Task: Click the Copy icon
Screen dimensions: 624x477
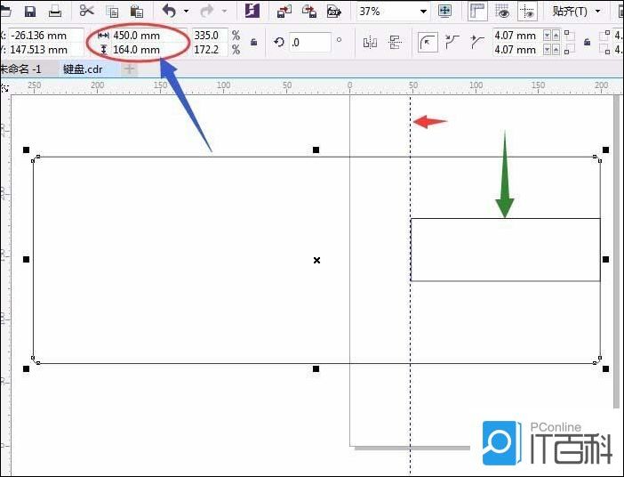Action: [x=113, y=12]
